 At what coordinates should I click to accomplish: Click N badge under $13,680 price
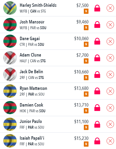pos(86,94)
